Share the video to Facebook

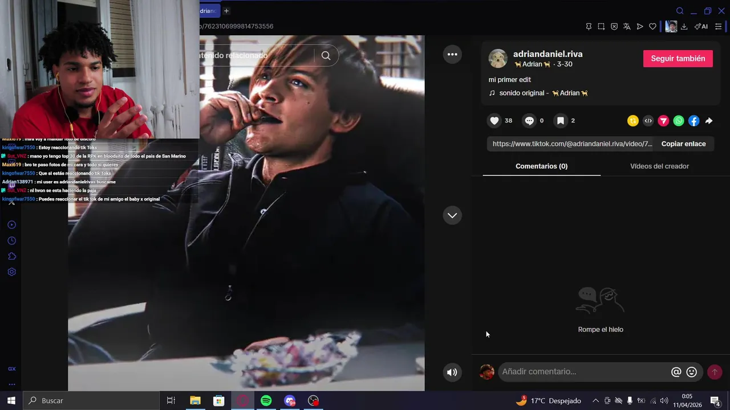[x=693, y=121]
